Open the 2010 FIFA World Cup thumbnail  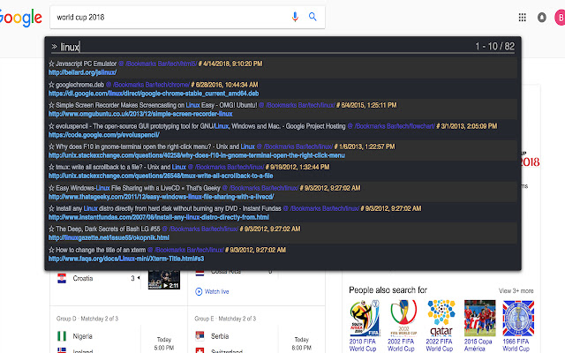[365, 319]
